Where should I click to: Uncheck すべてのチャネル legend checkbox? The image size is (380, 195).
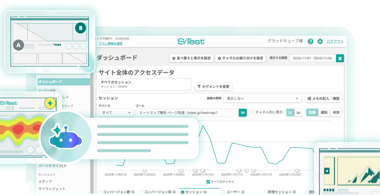pos(208,182)
